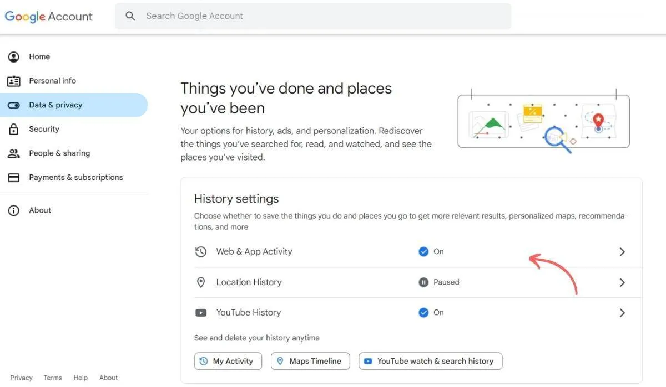Image resolution: width=666 pixels, height=387 pixels.
Task: Open Location History details via chevron
Action: (622, 282)
